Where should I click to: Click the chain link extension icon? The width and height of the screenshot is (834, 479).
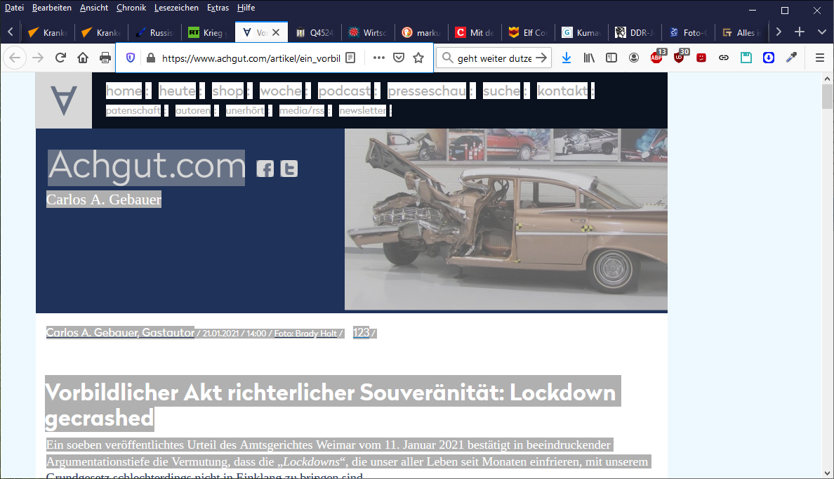pos(724,58)
